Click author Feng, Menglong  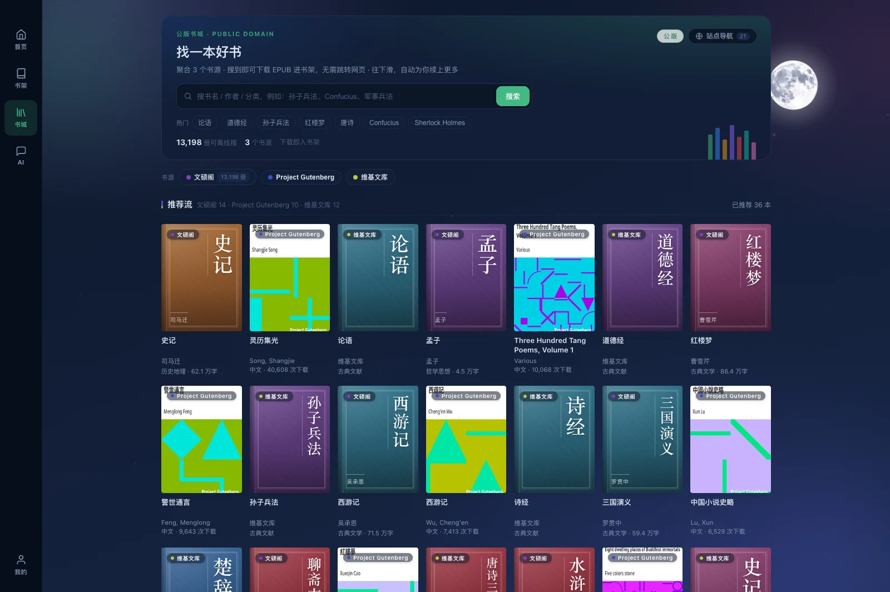pos(186,523)
